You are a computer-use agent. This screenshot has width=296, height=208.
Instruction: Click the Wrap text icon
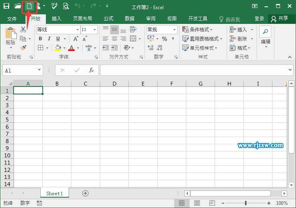click(133, 29)
